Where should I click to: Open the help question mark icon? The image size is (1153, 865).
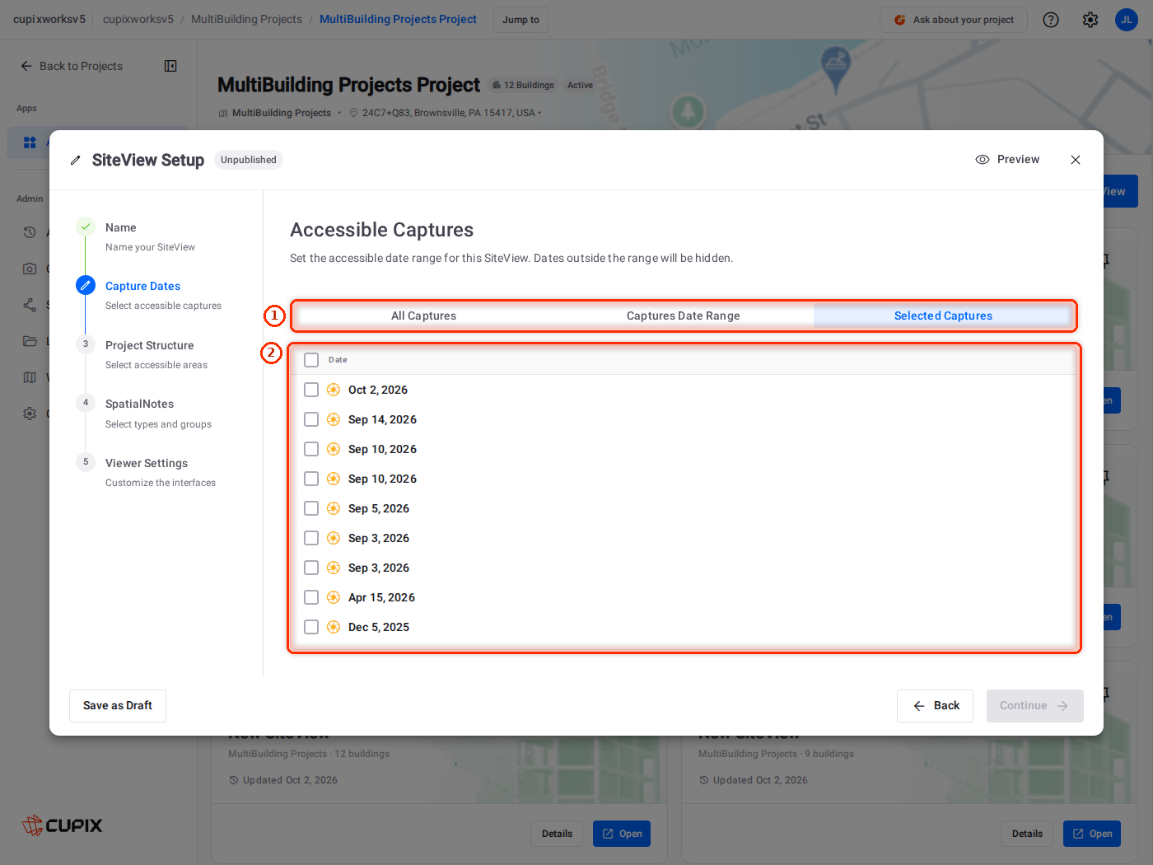(x=1051, y=20)
